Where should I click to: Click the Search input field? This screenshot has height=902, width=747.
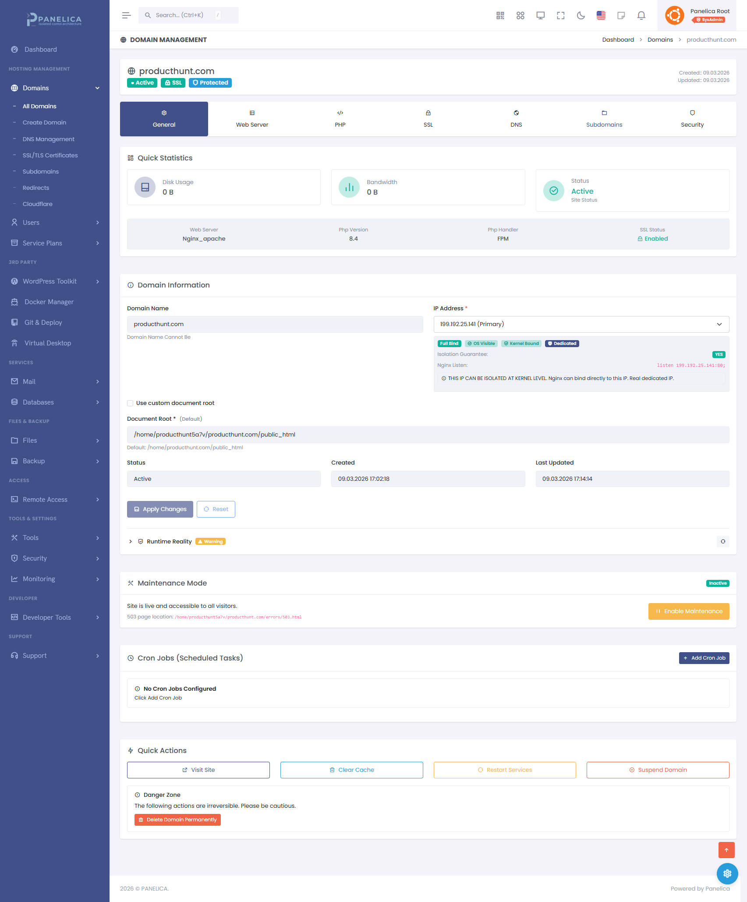click(184, 15)
